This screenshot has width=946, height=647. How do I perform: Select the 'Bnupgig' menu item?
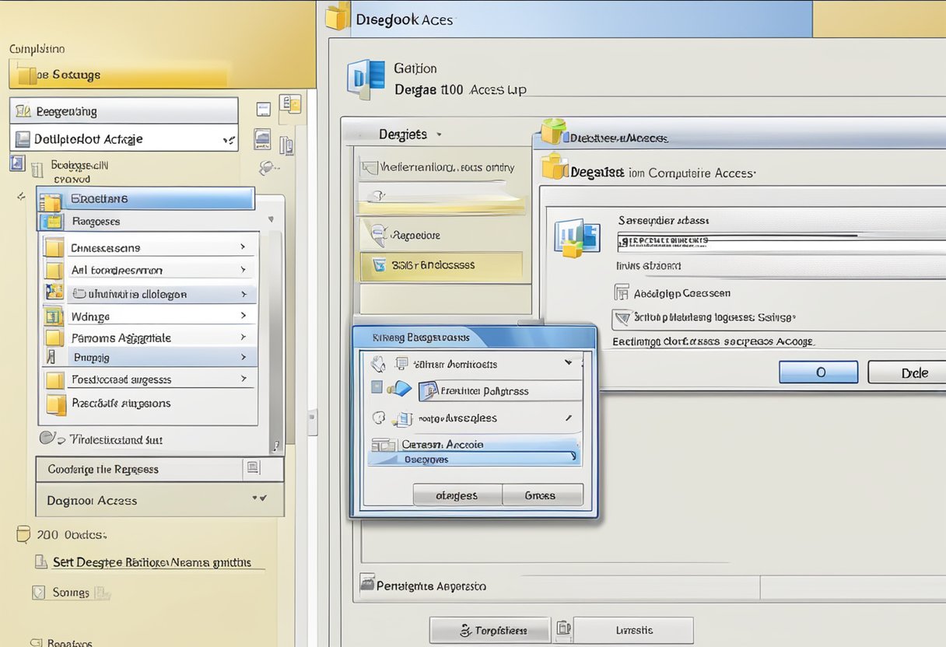pyautogui.click(x=91, y=358)
